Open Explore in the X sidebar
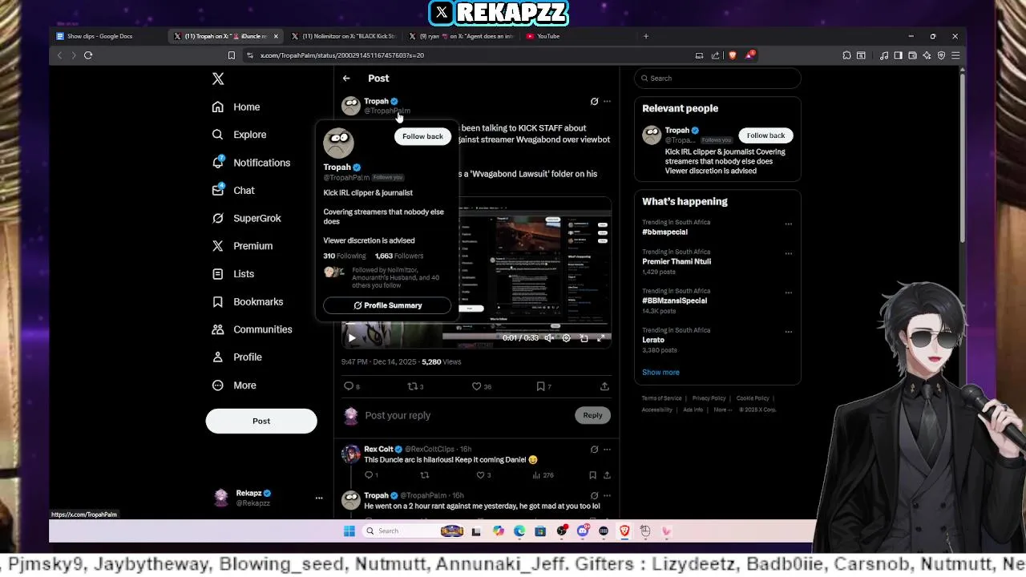 [x=239, y=135]
